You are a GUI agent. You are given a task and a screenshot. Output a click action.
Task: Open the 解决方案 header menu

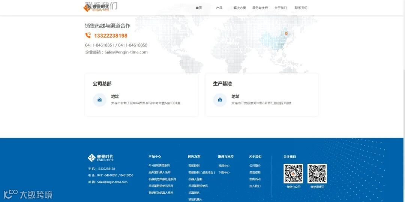click(240, 8)
